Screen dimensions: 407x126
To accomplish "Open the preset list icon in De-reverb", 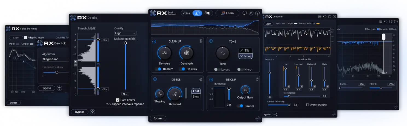I will tap(320, 17).
